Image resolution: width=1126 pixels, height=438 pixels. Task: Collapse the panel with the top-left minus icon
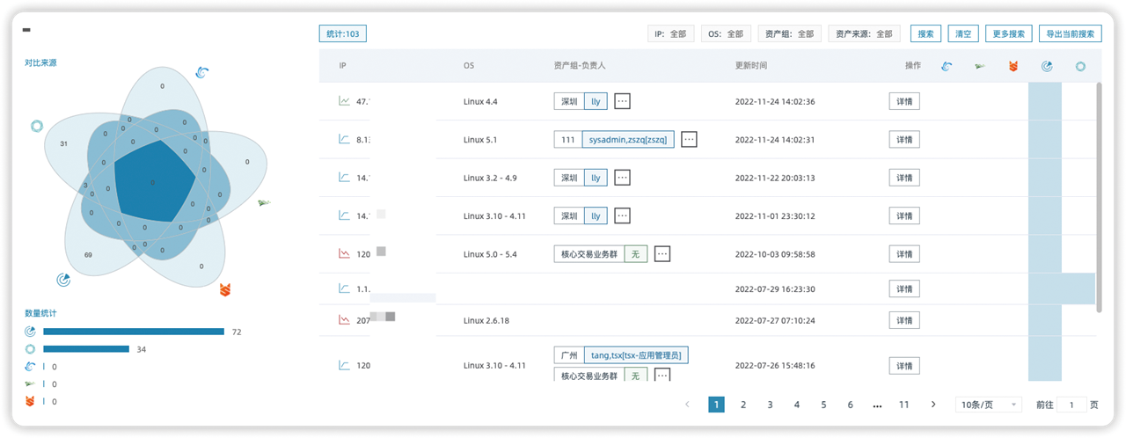click(x=26, y=30)
